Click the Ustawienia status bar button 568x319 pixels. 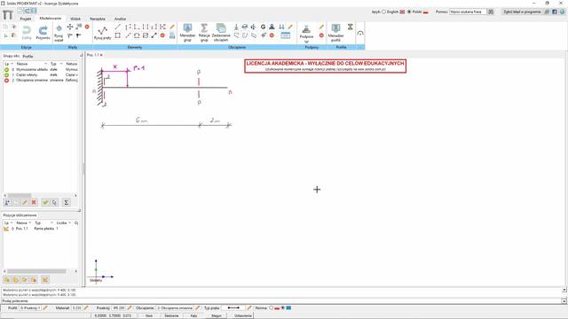242,315
